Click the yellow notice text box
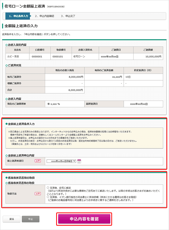This screenshot has height=230, width=169. tap(84, 138)
